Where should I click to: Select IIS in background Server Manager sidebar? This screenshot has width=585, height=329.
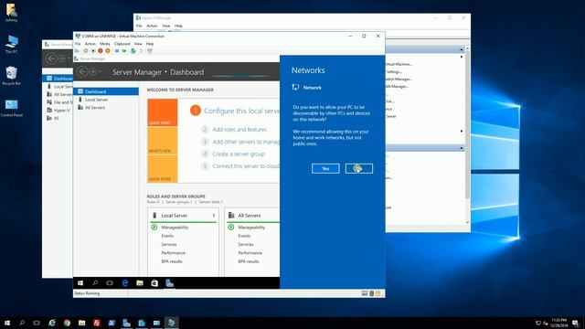point(57,118)
